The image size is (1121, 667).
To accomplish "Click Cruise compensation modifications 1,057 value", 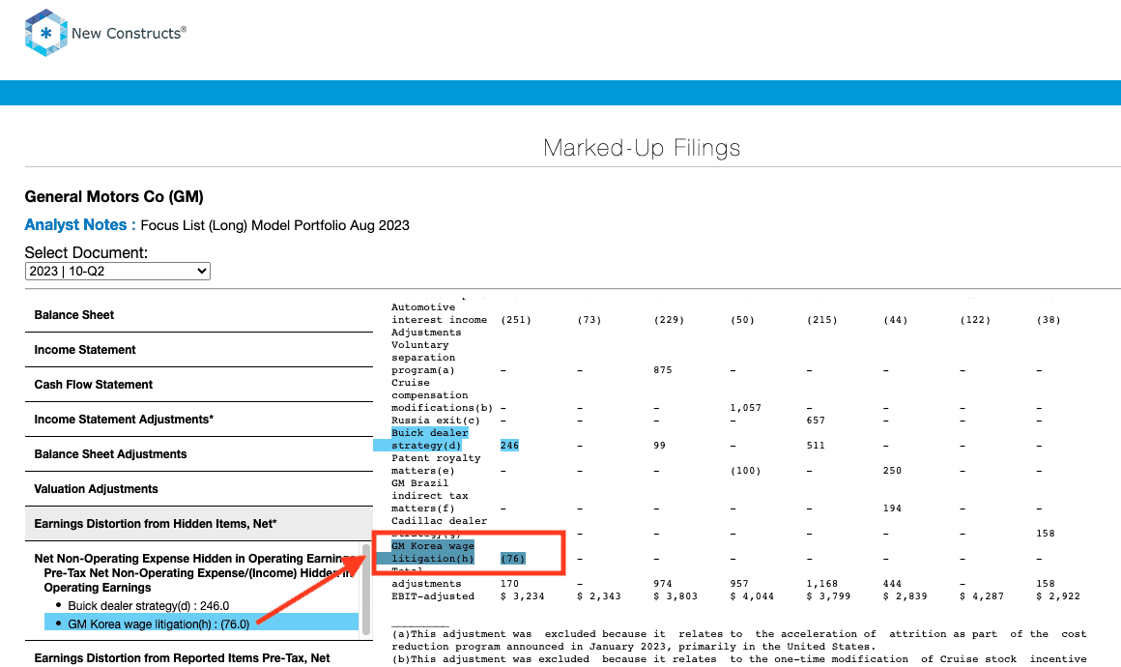I will pos(746,408).
